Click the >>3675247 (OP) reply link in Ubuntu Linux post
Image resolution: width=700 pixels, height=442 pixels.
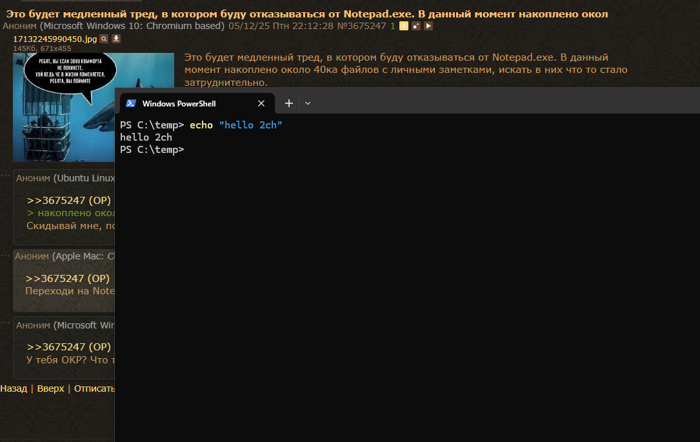click(x=69, y=201)
